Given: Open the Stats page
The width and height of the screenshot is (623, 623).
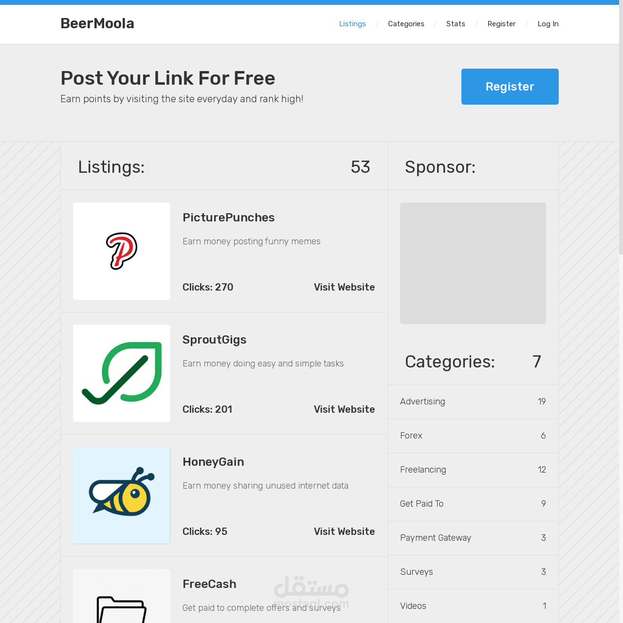Looking at the screenshot, I should pos(456,24).
